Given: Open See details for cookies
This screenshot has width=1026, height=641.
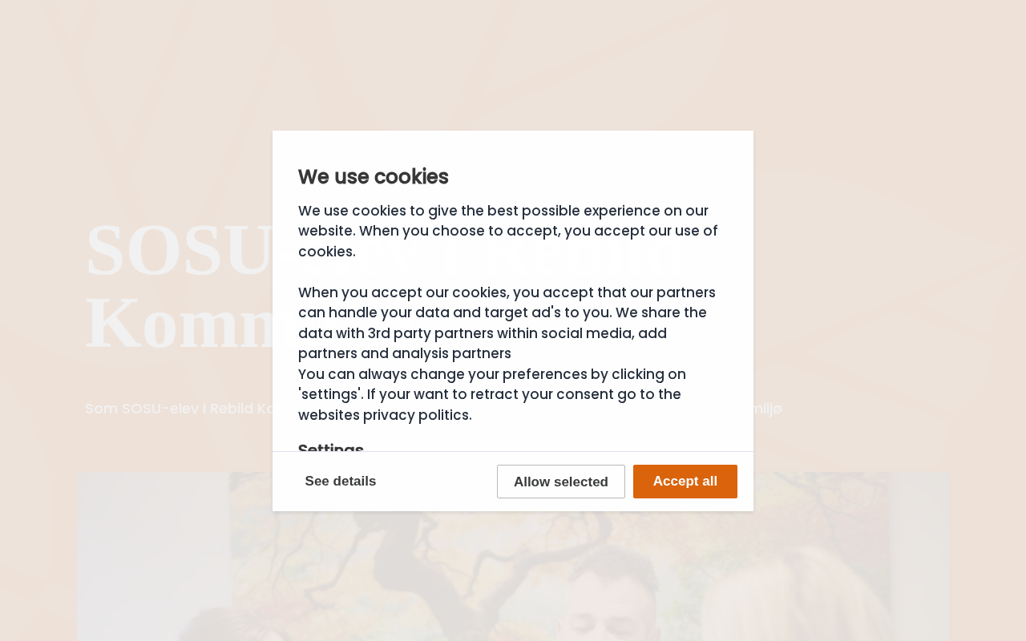Looking at the screenshot, I should click(x=341, y=482).
